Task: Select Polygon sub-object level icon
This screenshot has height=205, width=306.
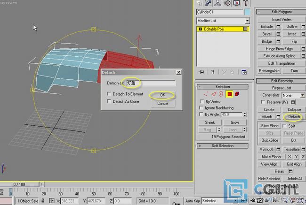Action: 230,94
